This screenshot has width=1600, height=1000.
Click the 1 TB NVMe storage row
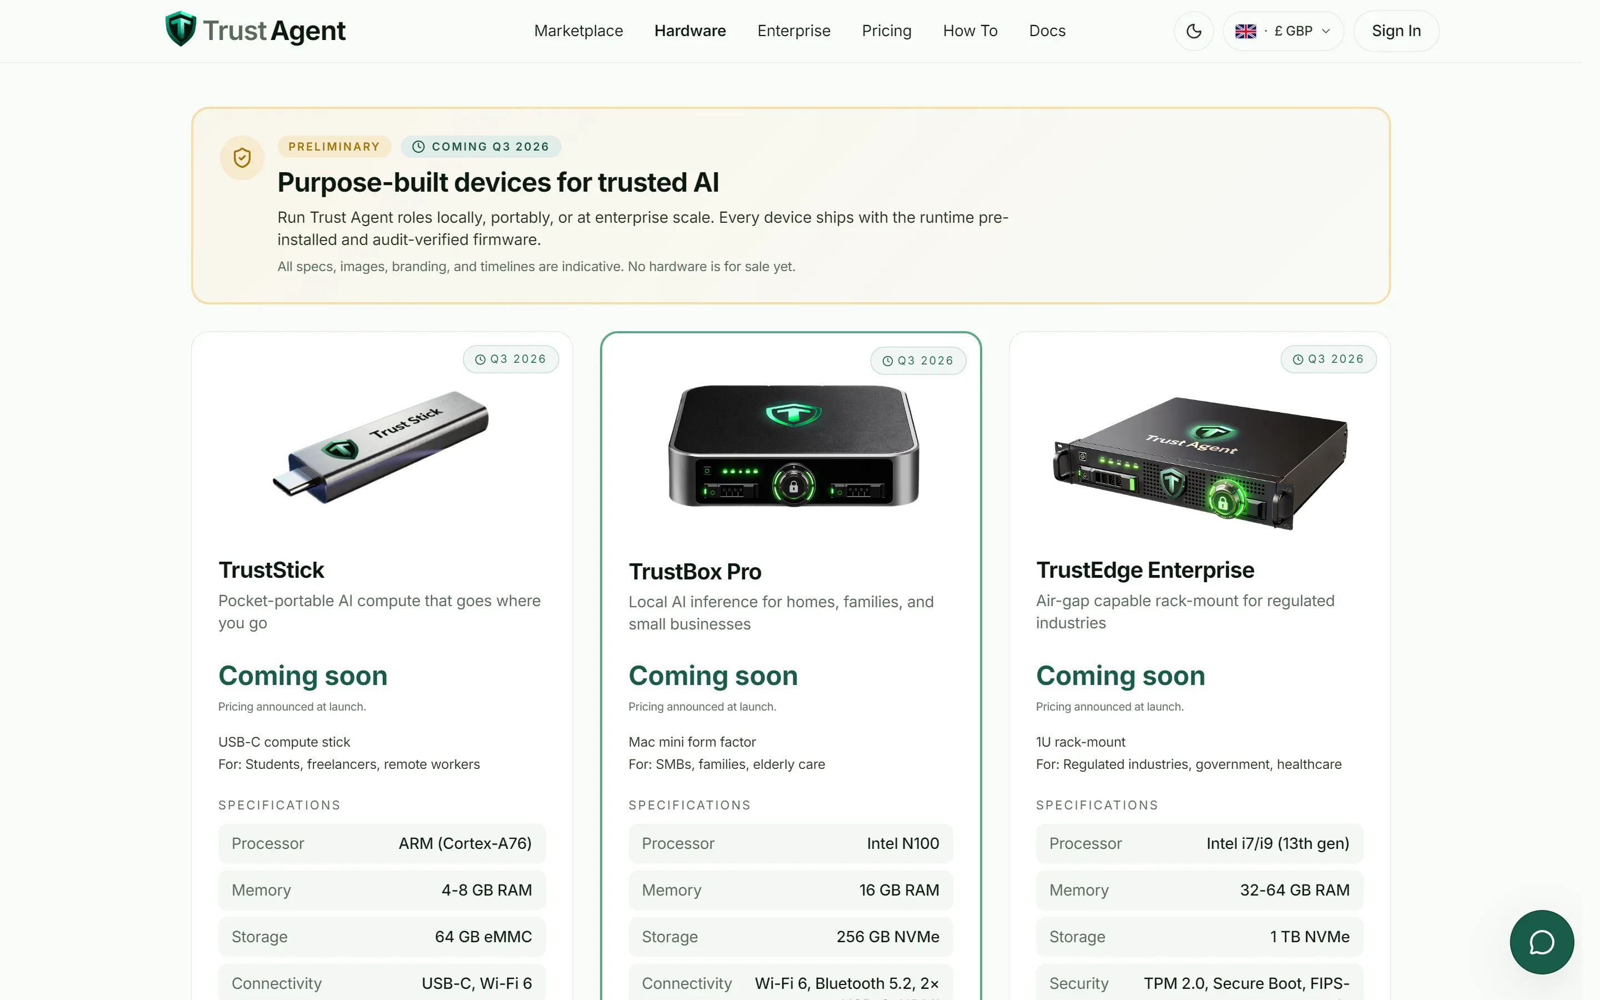click(x=1199, y=937)
